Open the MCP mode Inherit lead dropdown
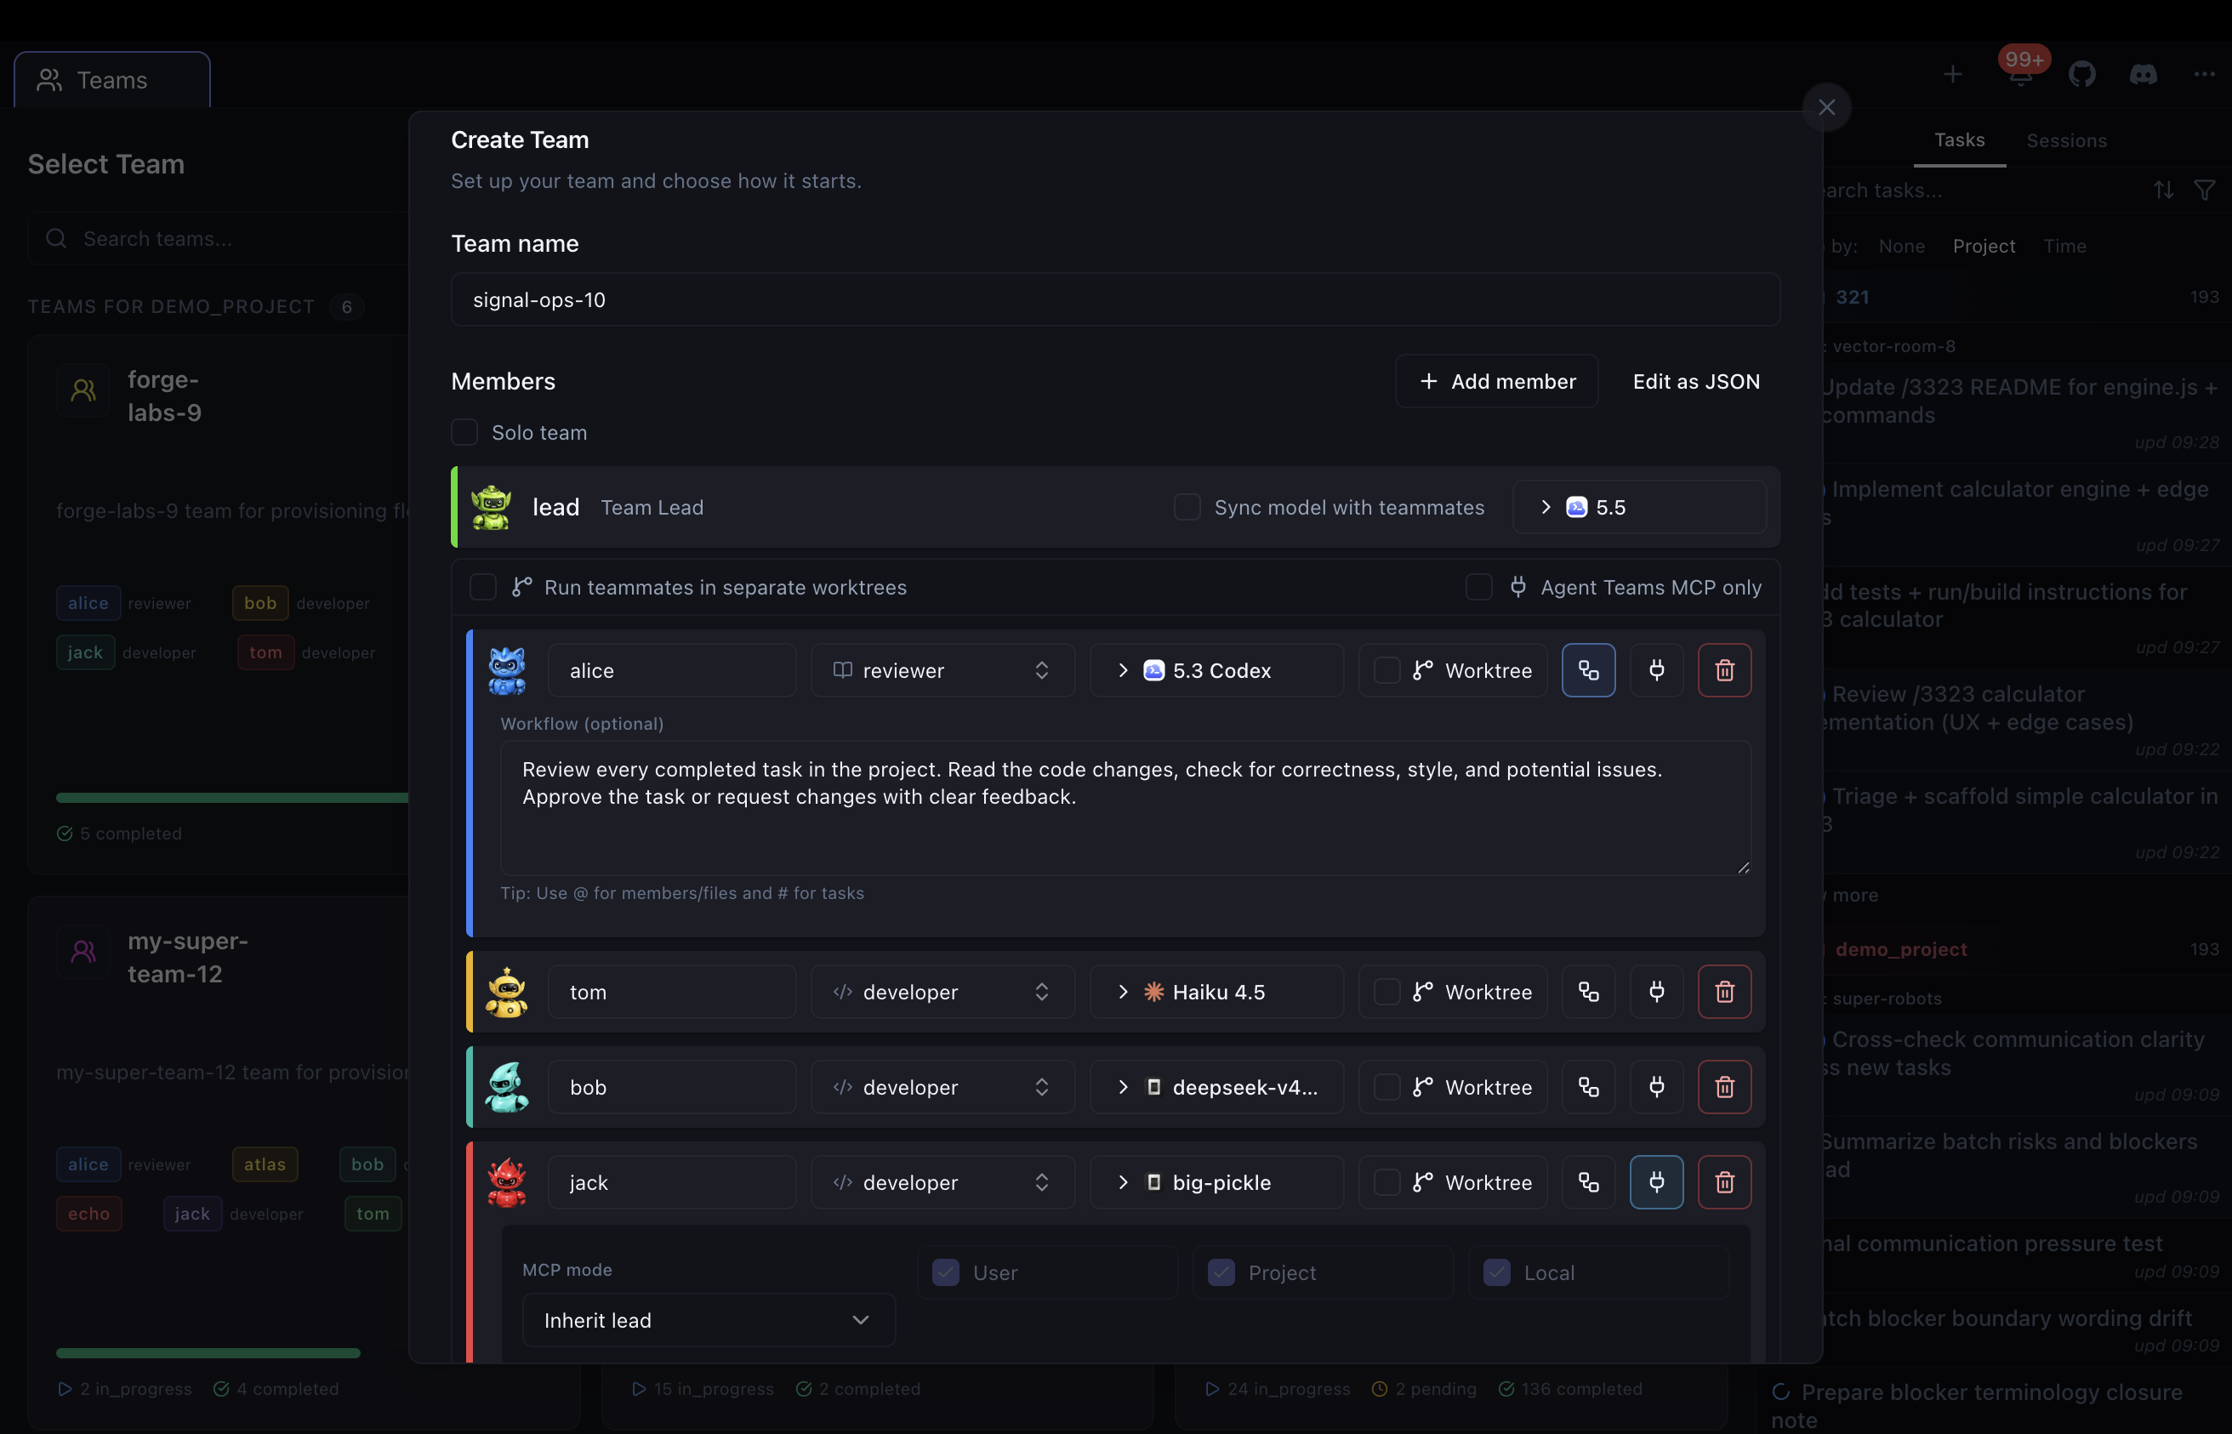 tap(709, 1319)
